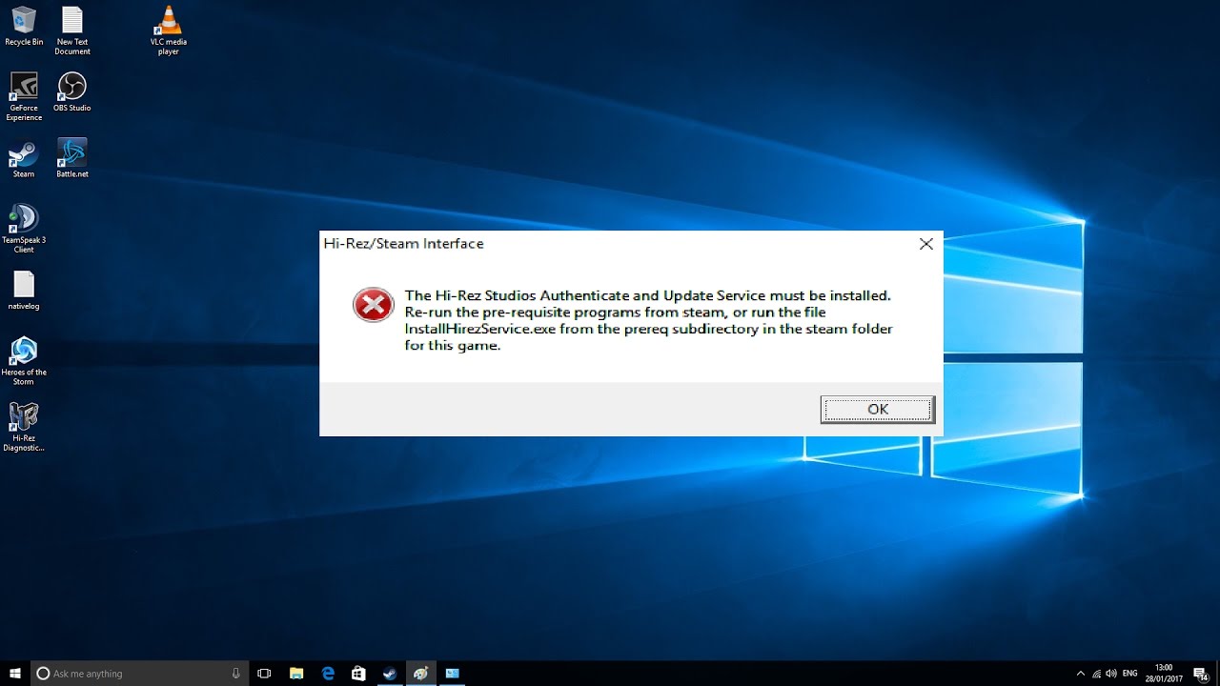Click the ENG input language indicator
Screen dimensions: 1220x686
(1130, 674)
